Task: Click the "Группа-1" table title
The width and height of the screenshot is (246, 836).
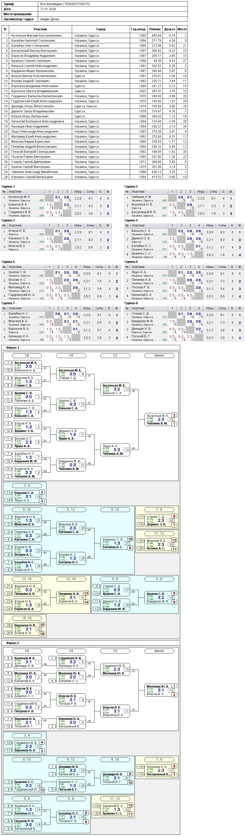Action: (8, 187)
